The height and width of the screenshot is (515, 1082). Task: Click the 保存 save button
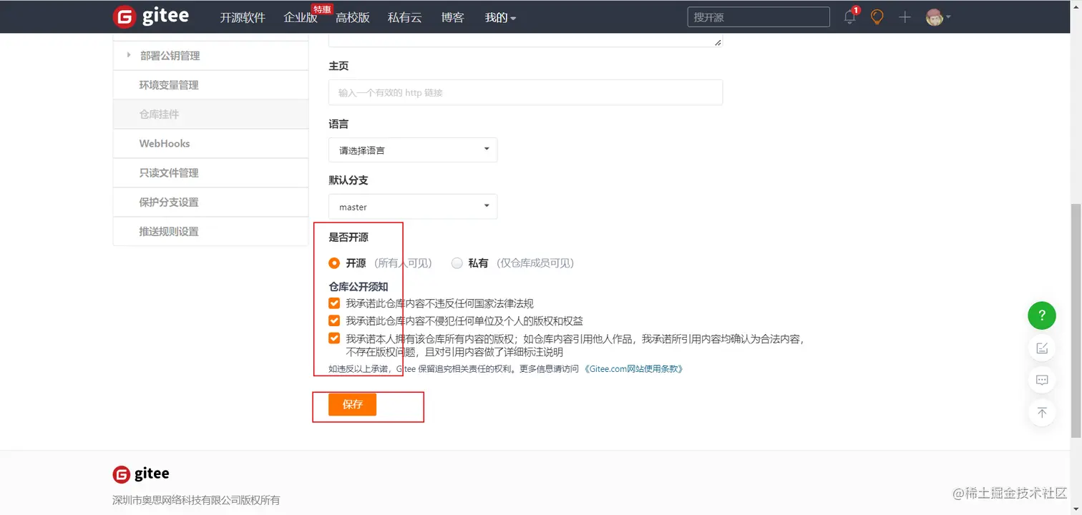click(x=351, y=404)
